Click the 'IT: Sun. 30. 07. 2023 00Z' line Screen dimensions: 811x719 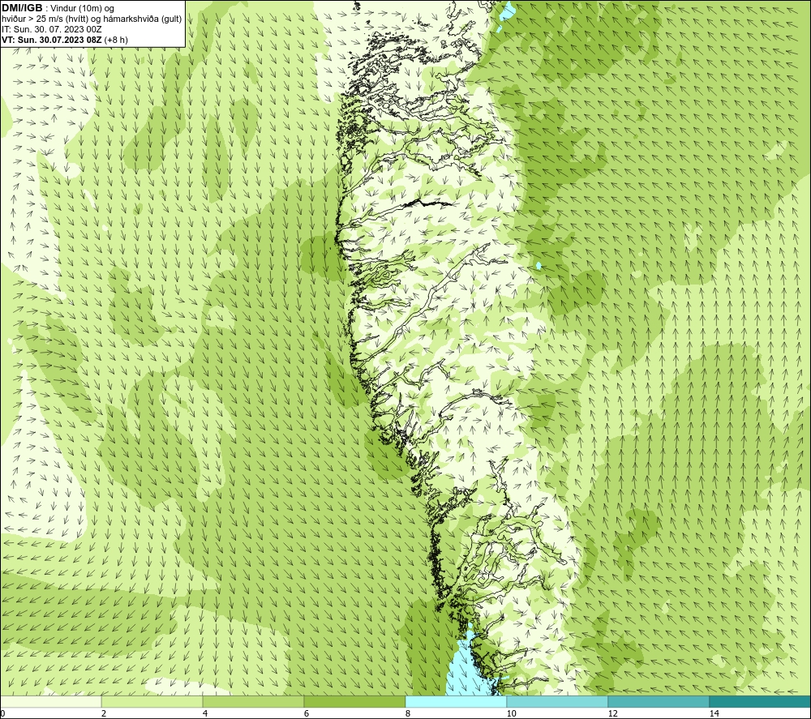pyautogui.click(x=52, y=29)
